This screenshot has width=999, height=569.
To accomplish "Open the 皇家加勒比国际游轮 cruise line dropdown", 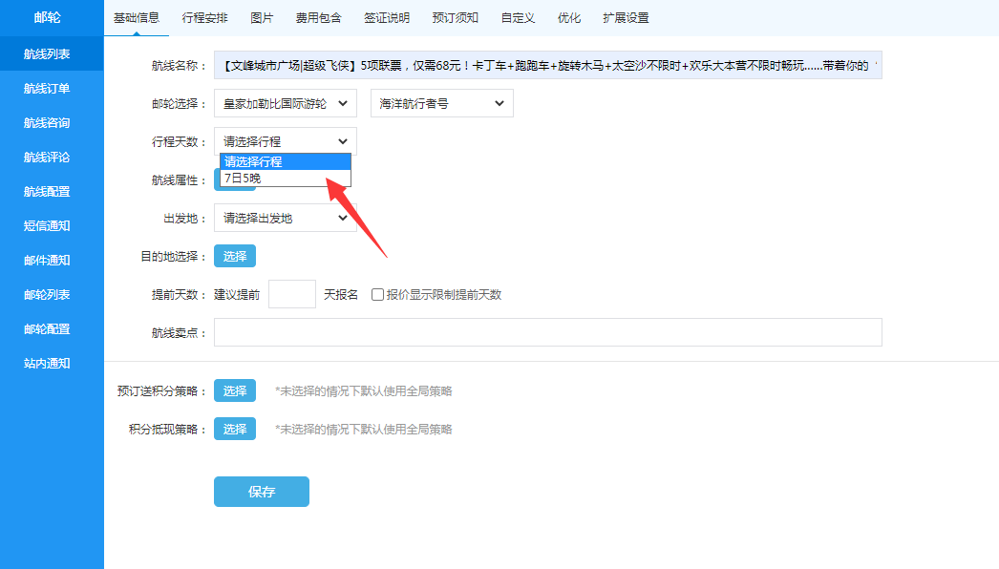I will 285,103.
